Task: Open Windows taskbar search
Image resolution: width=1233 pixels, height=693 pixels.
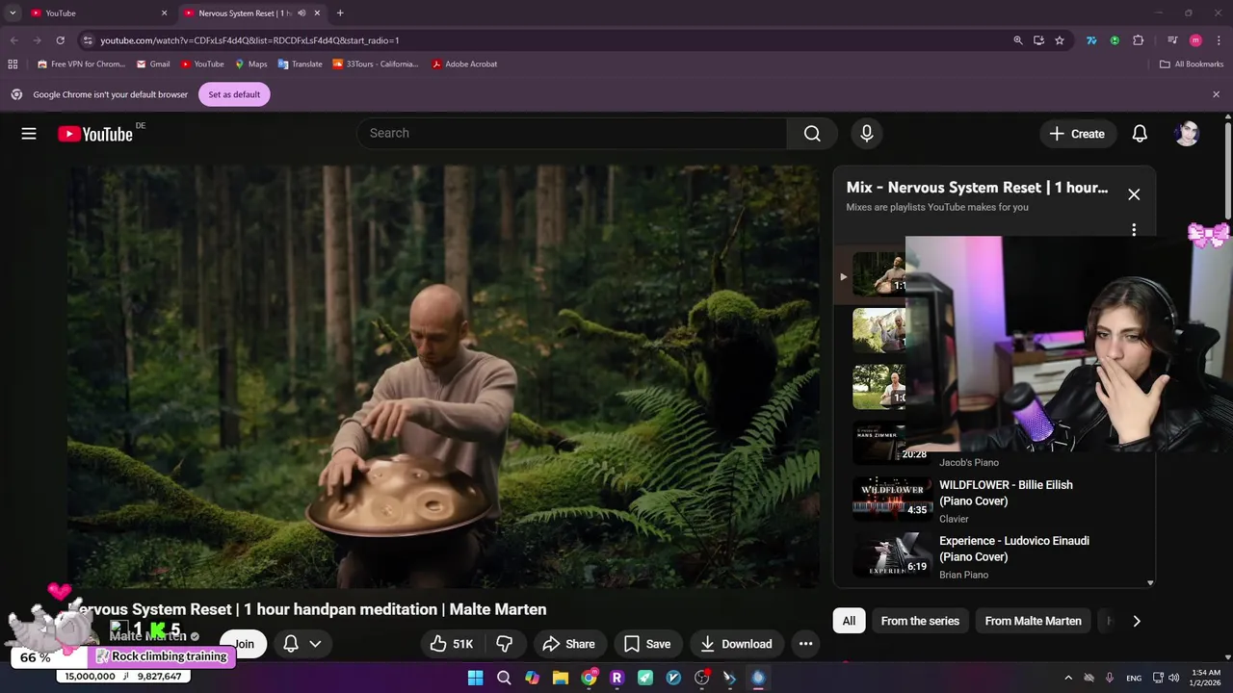Action: pyautogui.click(x=504, y=678)
